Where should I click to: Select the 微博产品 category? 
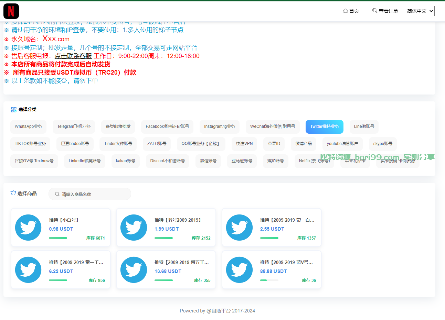(304, 144)
